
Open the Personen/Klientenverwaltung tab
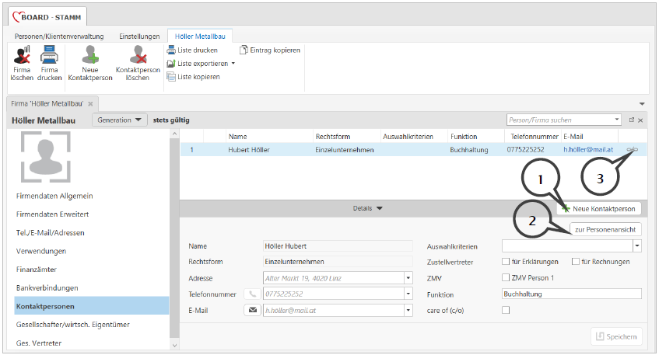coord(59,37)
